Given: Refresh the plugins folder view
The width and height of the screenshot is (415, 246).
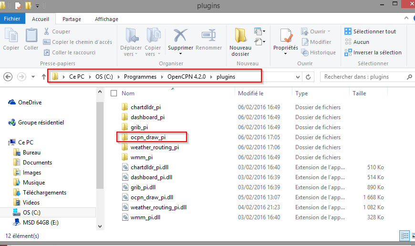Looking at the screenshot, I should tap(308, 77).
